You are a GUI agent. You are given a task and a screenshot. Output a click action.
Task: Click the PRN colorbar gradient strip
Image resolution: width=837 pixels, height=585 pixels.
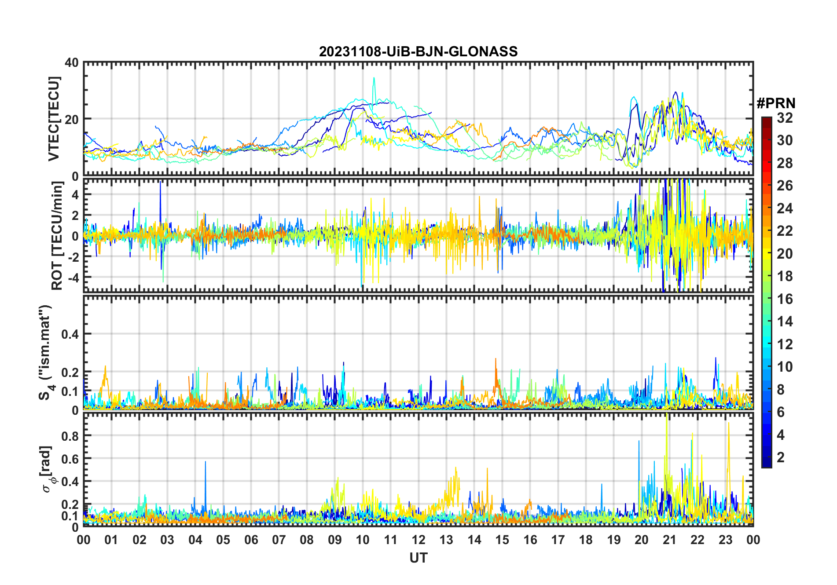tap(767, 292)
